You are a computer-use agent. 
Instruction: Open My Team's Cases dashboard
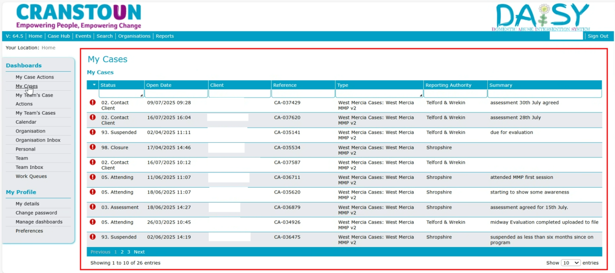(36, 113)
